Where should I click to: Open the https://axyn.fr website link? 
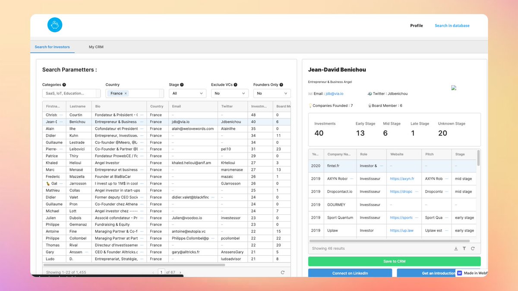click(x=402, y=178)
